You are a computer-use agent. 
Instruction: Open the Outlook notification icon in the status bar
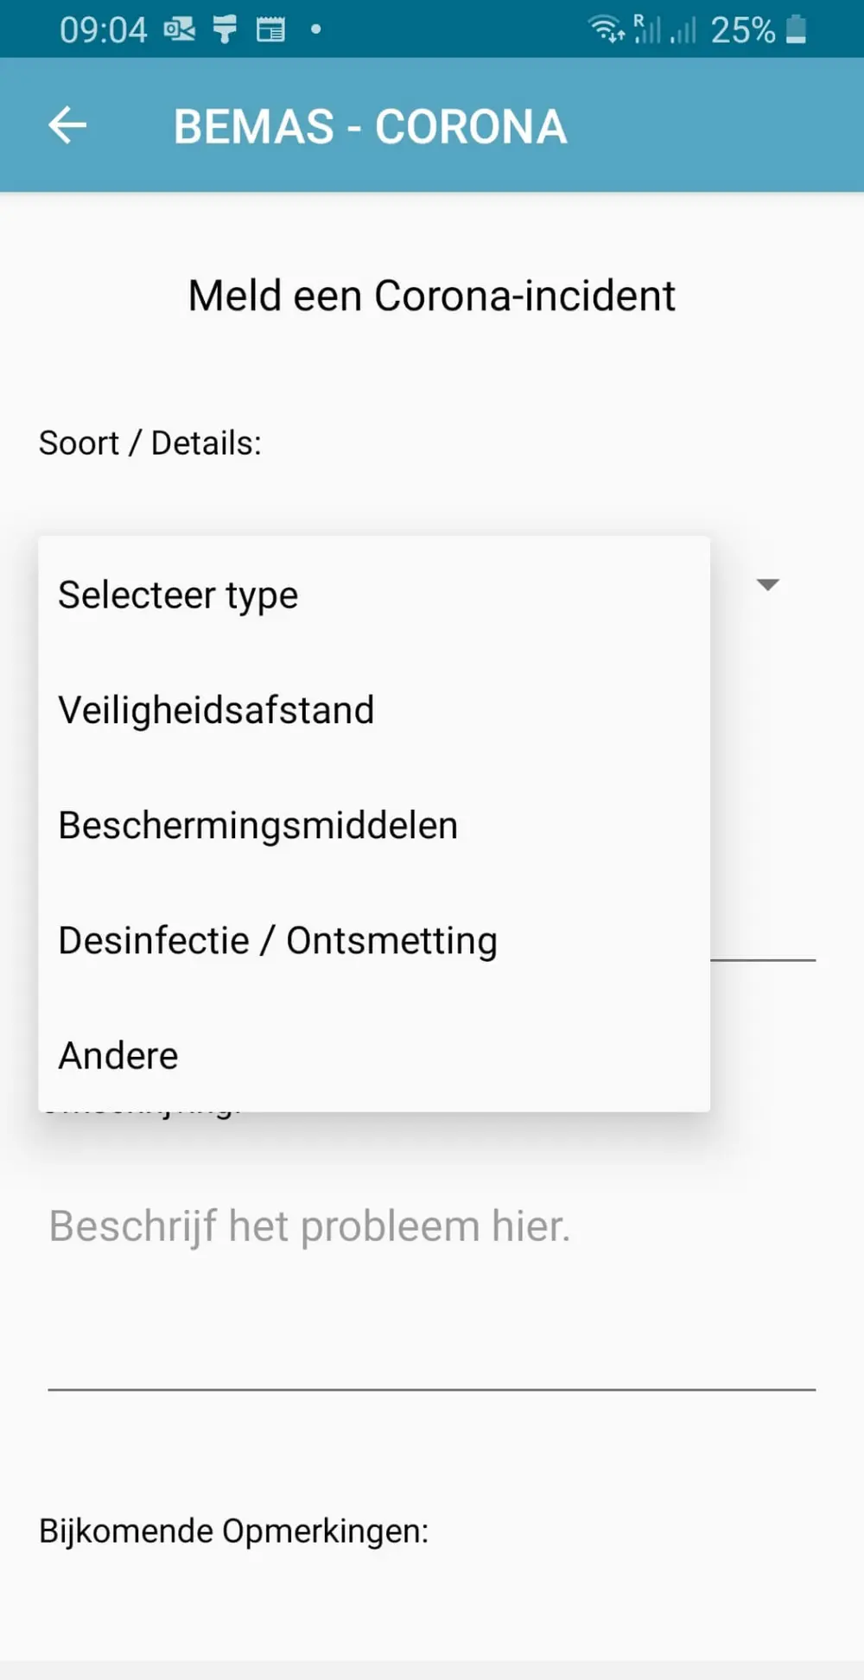point(180,29)
